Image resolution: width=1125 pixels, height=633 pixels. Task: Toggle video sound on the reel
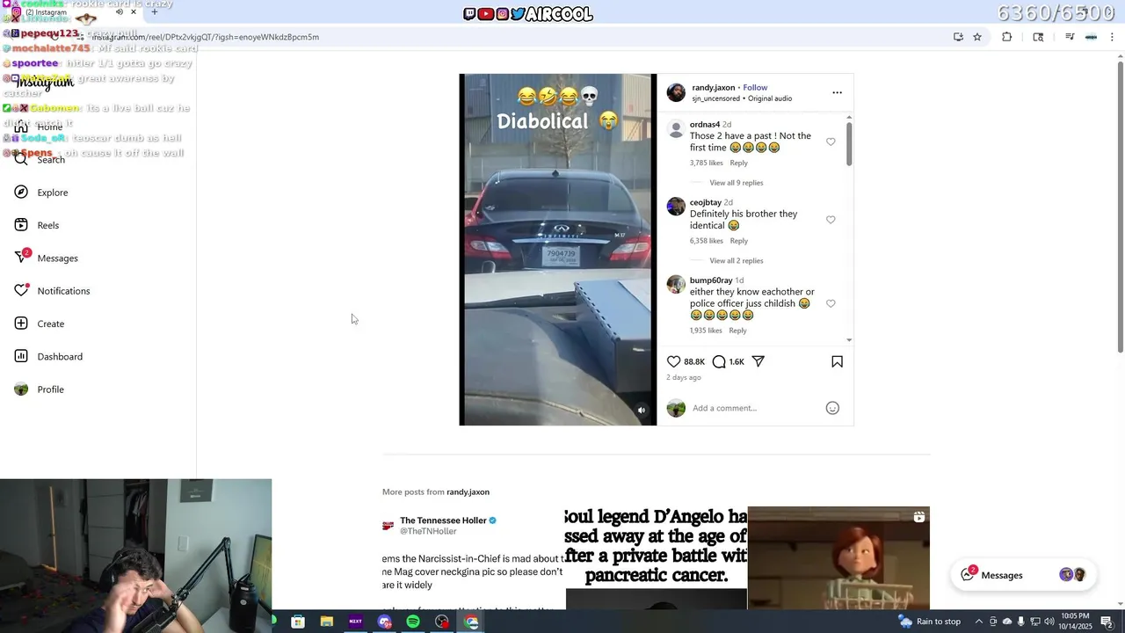point(641,410)
